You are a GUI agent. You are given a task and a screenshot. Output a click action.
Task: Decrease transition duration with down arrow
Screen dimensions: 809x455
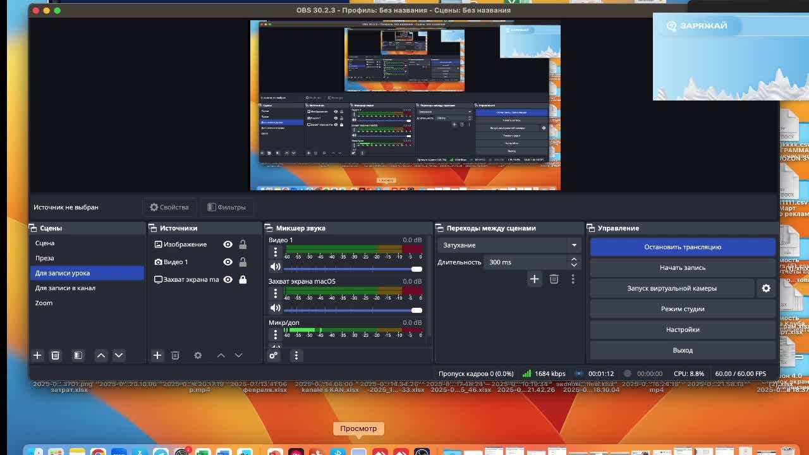point(574,265)
